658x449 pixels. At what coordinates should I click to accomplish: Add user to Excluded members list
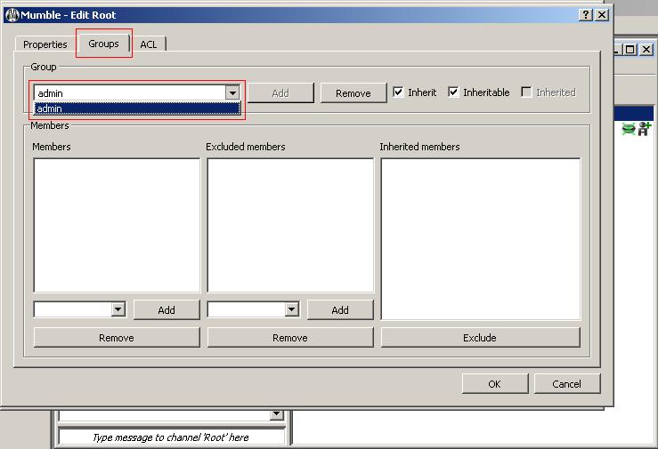pos(340,310)
